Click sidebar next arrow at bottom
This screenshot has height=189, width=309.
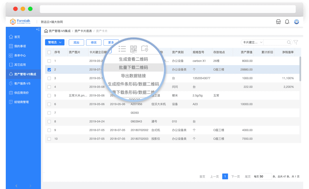pyautogui.click(x=30, y=186)
